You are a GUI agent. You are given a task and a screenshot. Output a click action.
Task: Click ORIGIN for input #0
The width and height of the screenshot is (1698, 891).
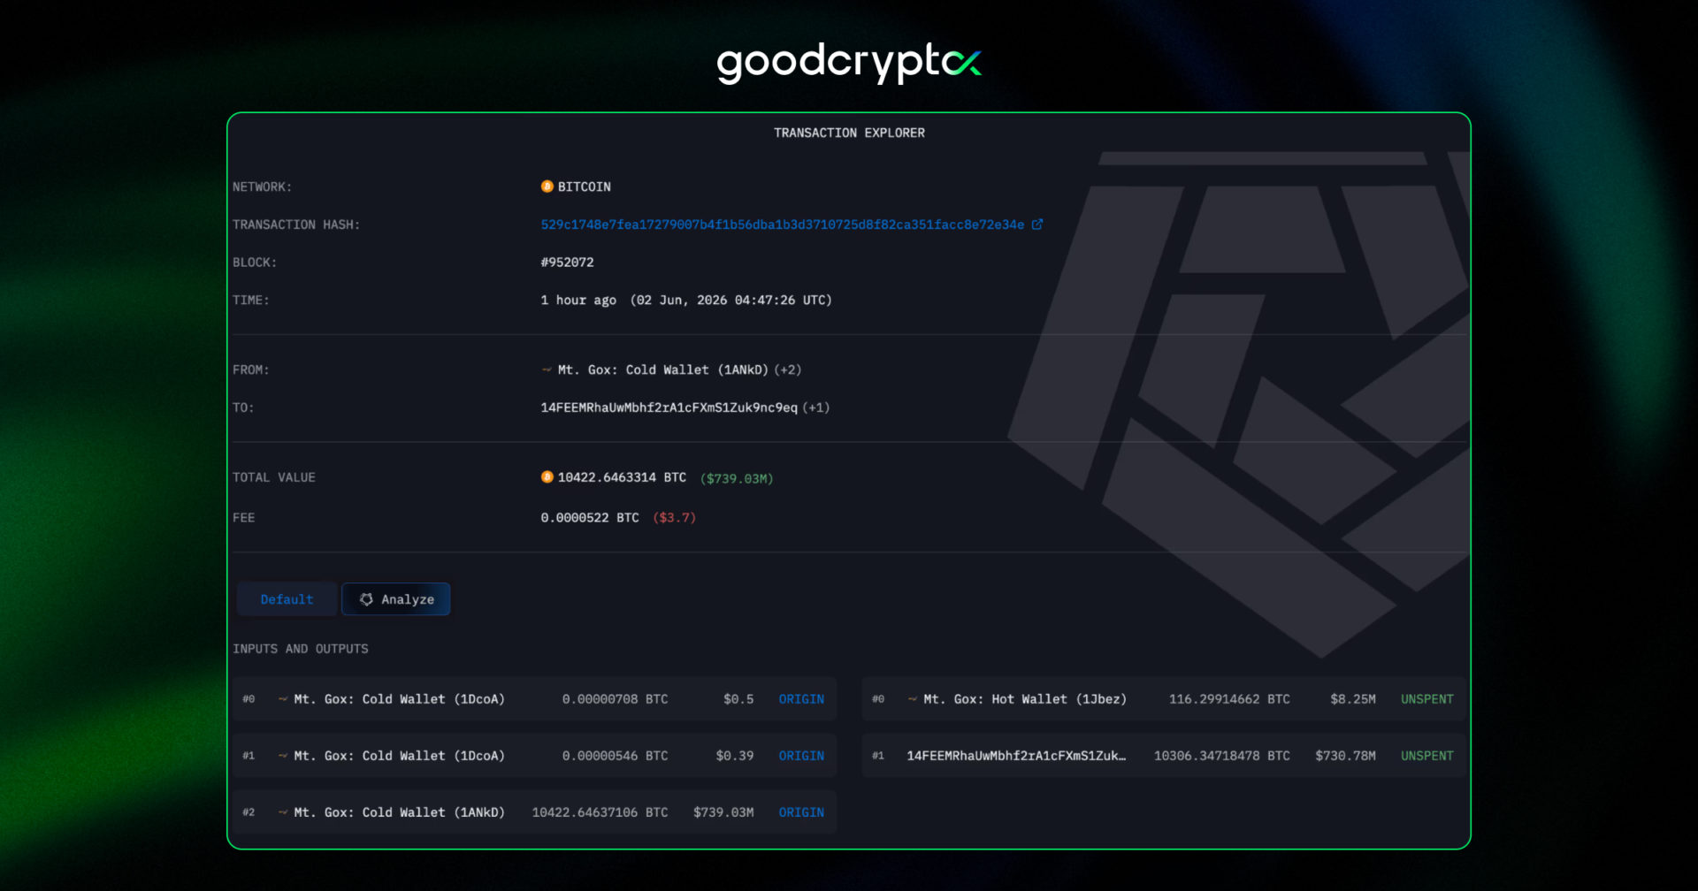click(x=801, y=699)
